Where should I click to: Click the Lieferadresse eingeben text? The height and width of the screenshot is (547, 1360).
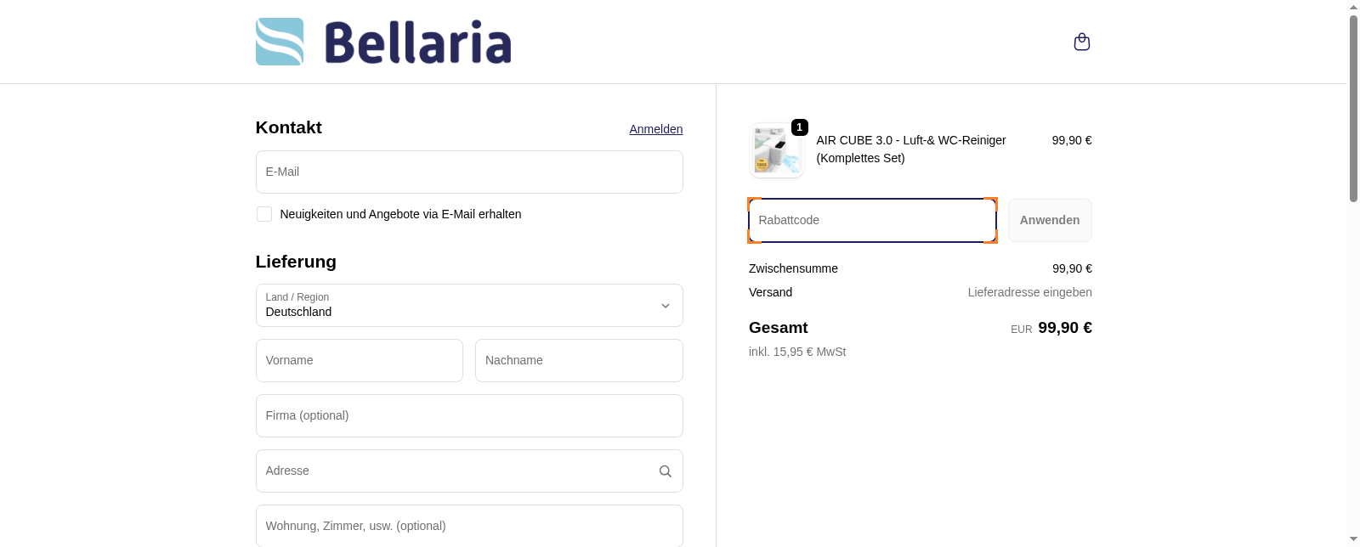click(x=1029, y=291)
